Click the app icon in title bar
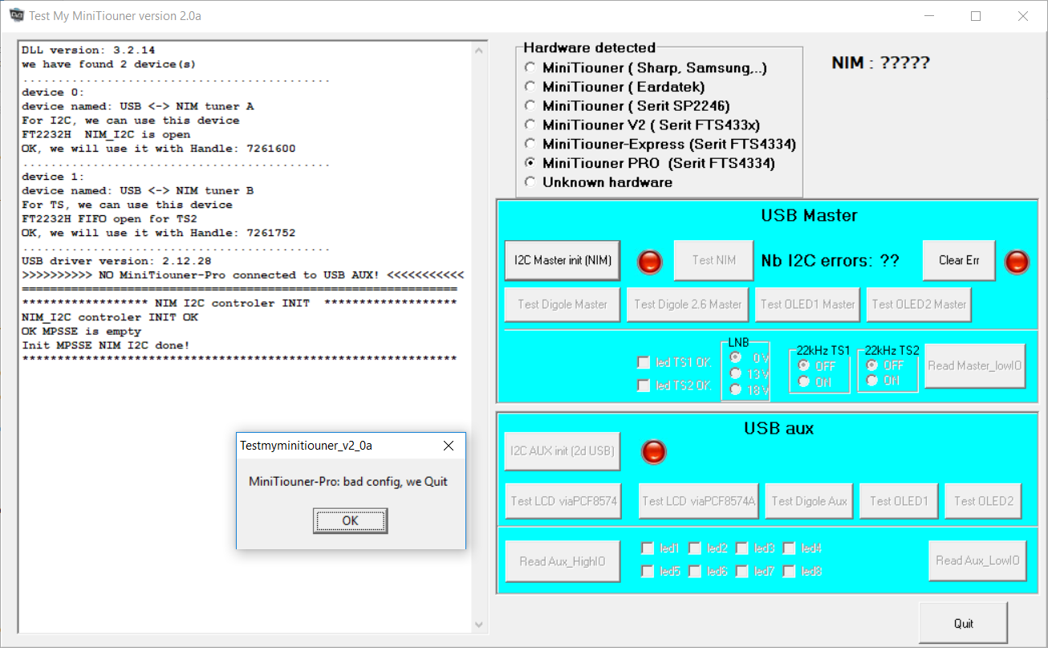This screenshot has height=648, width=1048. (15, 15)
